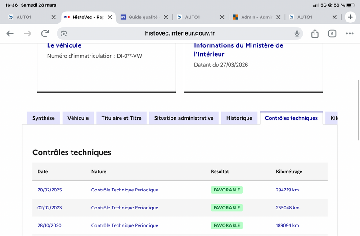Go to the Titulaire et Titre tab

(121, 118)
